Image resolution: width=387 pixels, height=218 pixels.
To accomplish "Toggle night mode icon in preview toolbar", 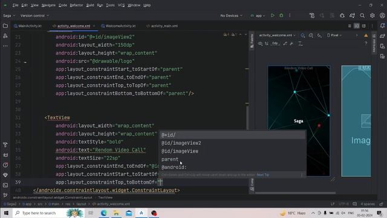I will (x=319, y=35).
